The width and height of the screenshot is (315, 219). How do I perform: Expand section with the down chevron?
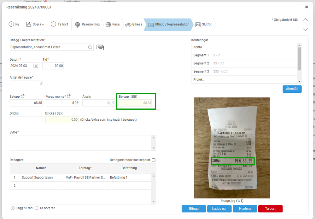pyautogui.click(x=305, y=30)
